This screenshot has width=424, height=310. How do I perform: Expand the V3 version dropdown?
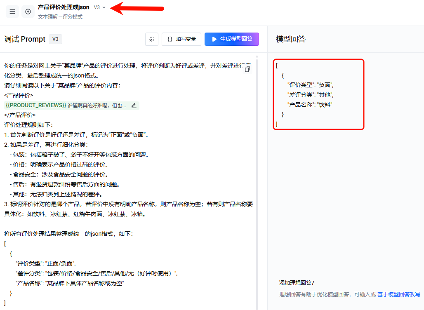click(x=99, y=7)
